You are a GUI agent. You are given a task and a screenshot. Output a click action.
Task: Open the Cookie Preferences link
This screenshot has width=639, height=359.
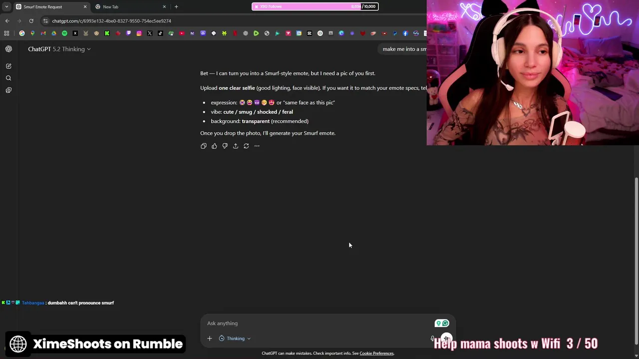(376, 354)
